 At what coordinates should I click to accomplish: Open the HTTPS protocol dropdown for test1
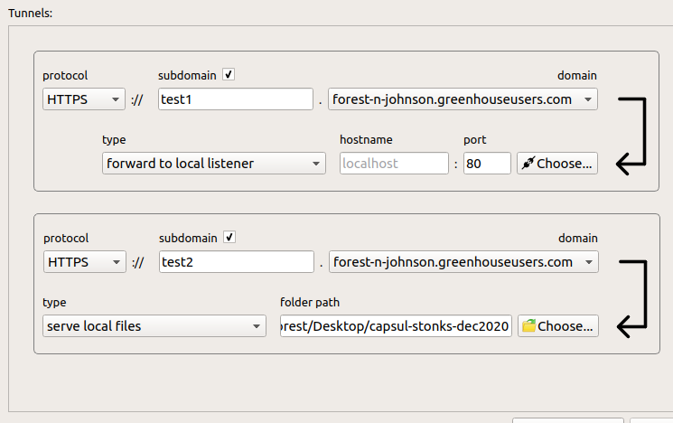84,99
